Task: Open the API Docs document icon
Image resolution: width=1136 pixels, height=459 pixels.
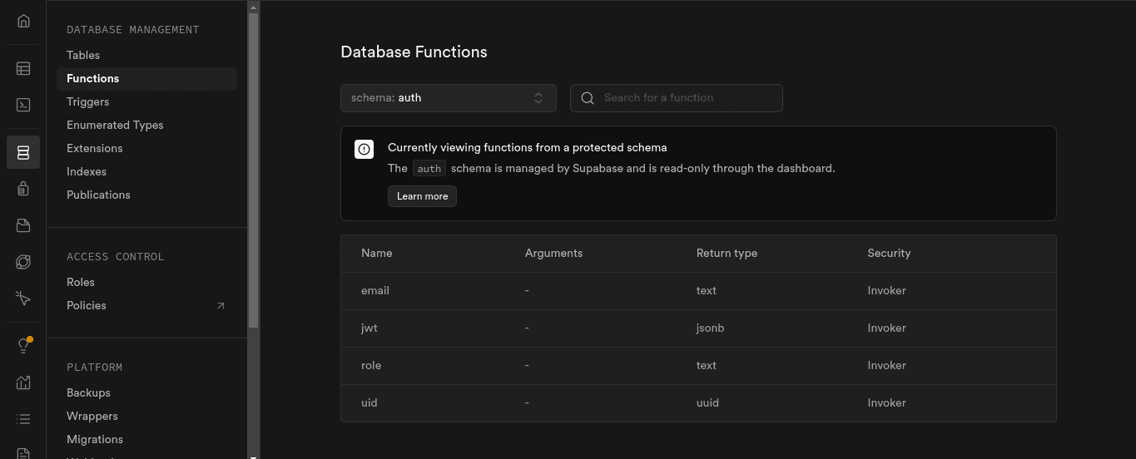Action: (23, 453)
